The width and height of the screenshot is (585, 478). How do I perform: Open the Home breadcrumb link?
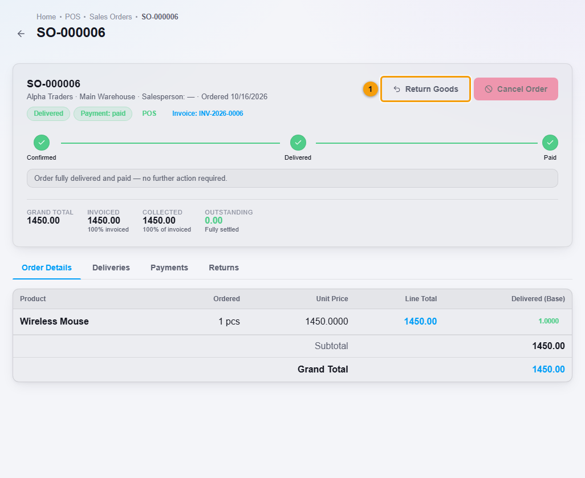[46, 17]
